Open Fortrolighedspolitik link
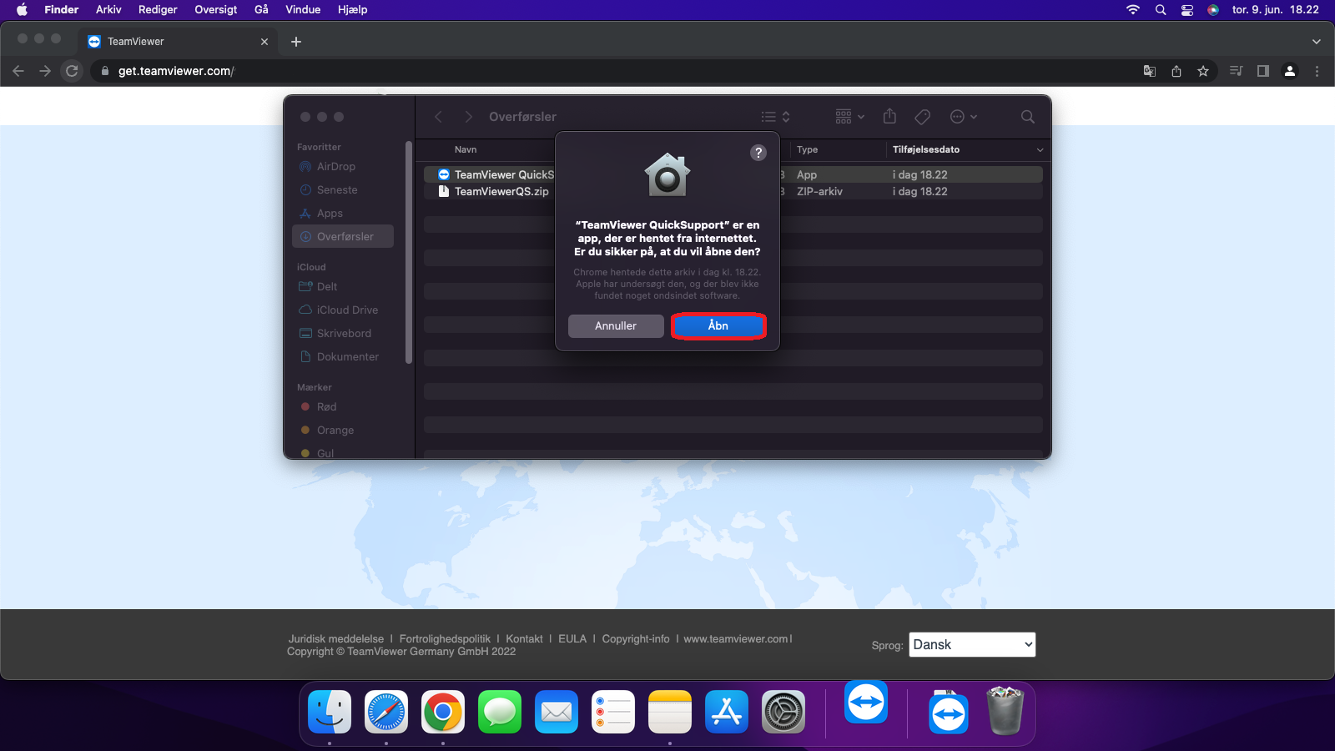This screenshot has height=751, width=1335. 445,639
